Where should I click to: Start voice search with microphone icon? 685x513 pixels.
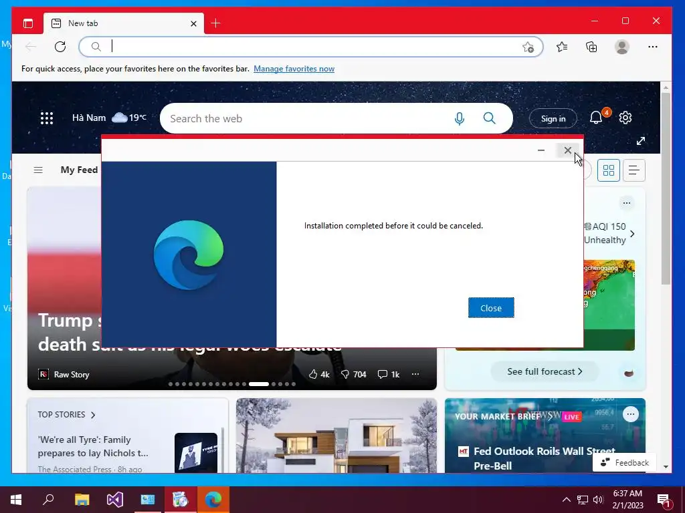pyautogui.click(x=459, y=118)
